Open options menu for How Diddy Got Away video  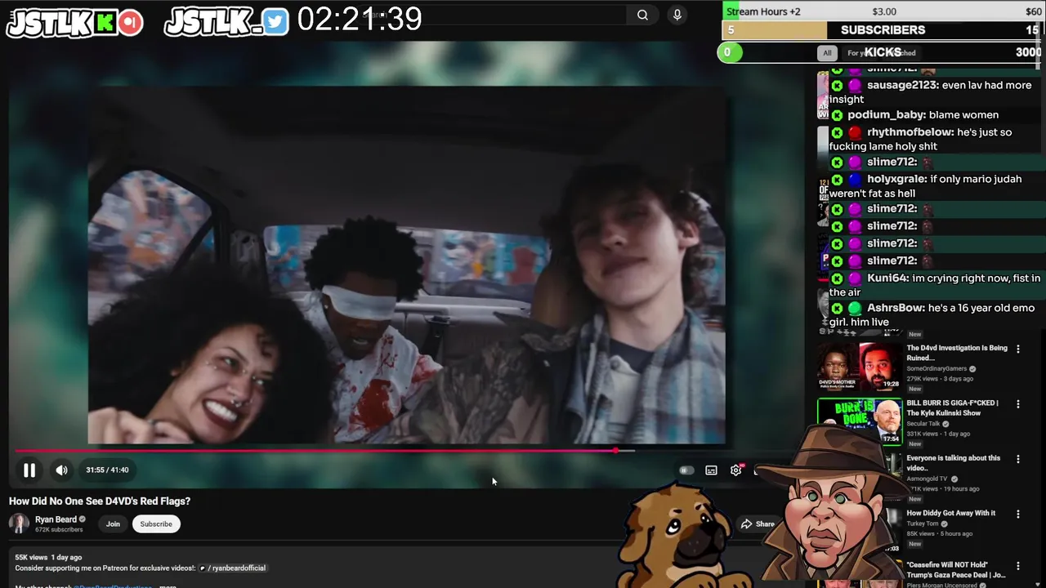tap(1018, 514)
